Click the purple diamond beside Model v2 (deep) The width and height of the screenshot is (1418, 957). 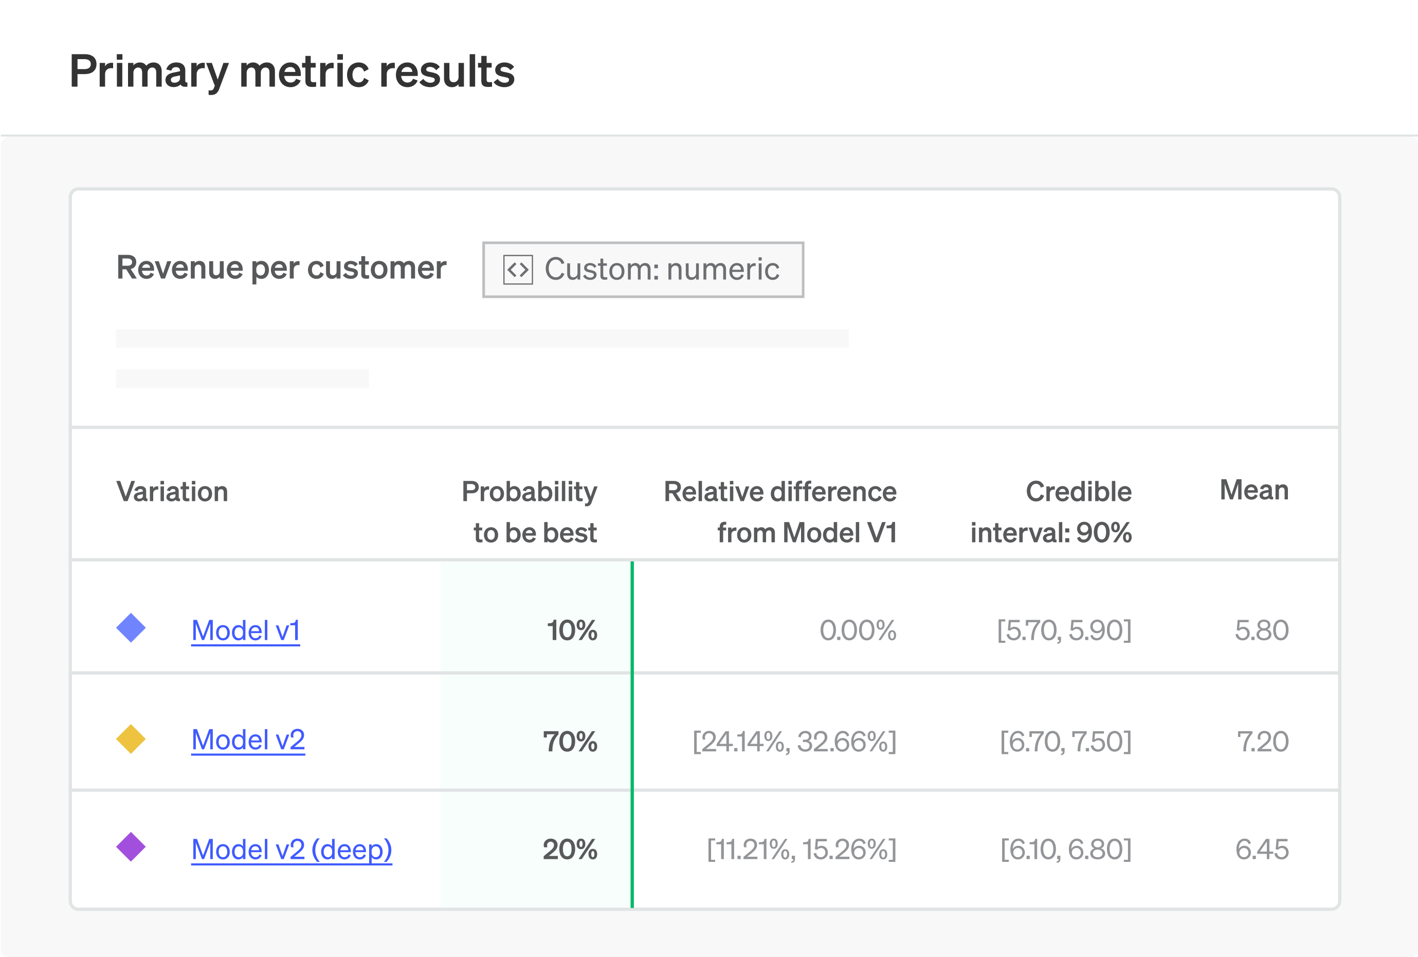pyautogui.click(x=131, y=847)
